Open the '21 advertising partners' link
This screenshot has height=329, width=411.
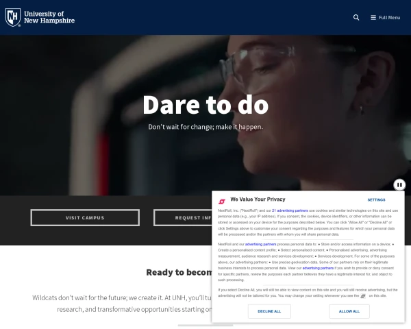pos(290,210)
